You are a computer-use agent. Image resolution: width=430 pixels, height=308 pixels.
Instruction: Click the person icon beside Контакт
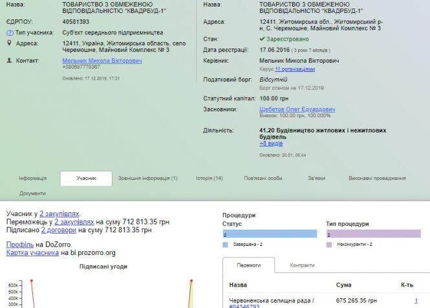[x=9, y=60]
